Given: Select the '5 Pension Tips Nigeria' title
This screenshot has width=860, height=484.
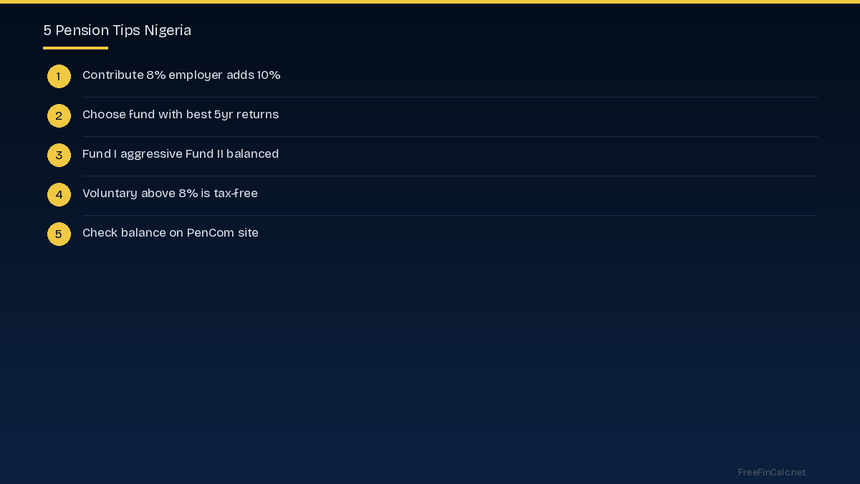Looking at the screenshot, I should [117, 30].
